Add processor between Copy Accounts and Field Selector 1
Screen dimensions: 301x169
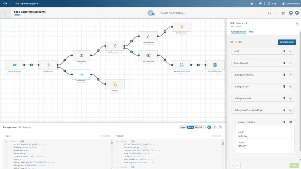click(x=65, y=71)
